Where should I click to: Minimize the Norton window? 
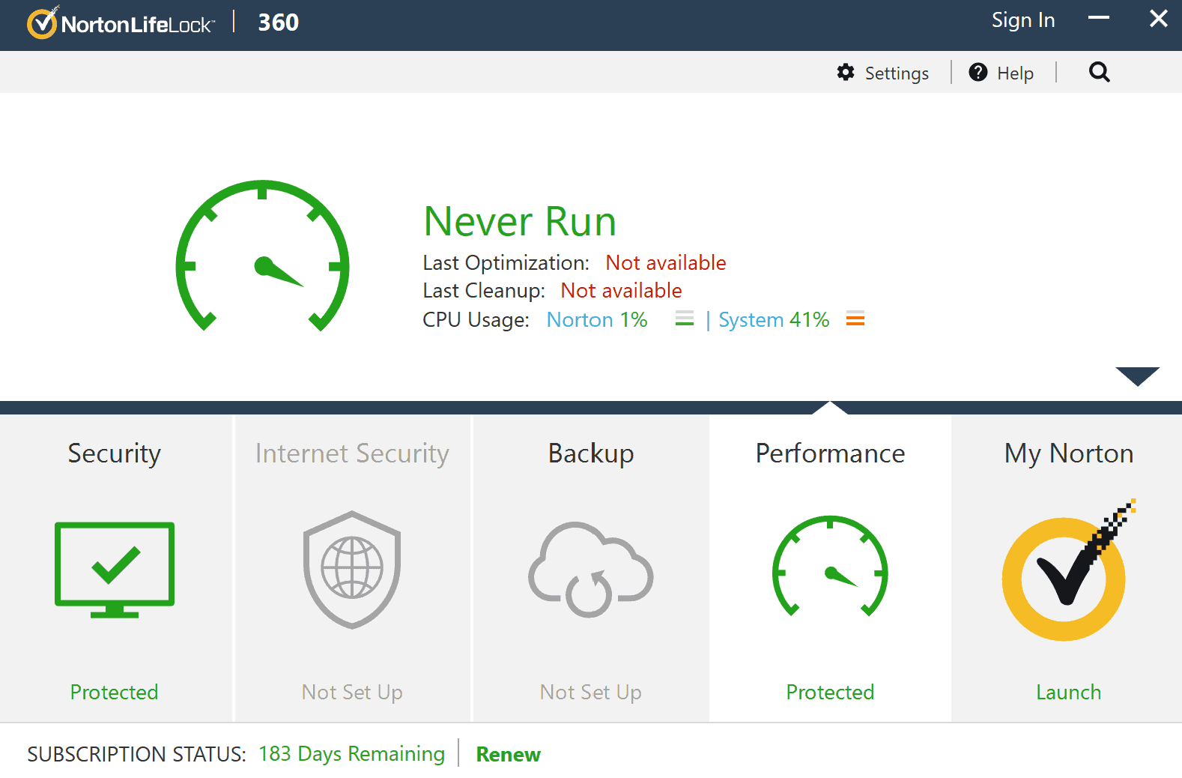pos(1099,17)
